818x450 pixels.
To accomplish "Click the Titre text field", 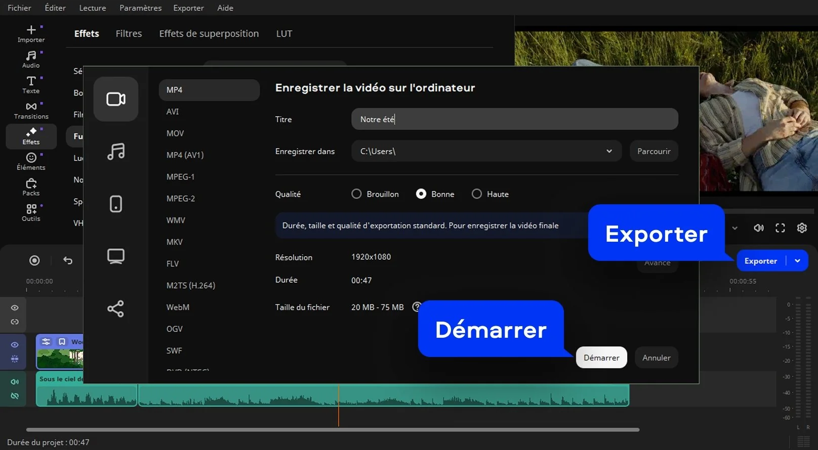I will tap(514, 119).
